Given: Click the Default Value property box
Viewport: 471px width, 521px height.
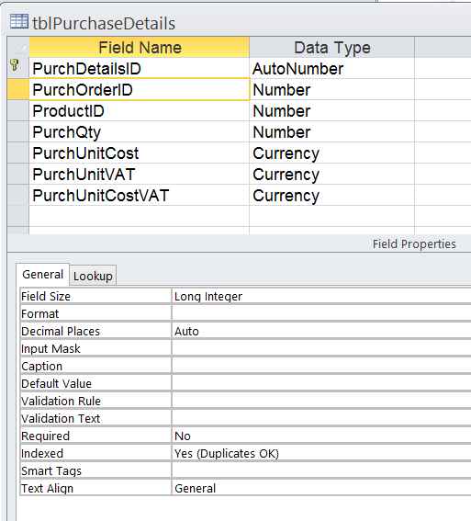Looking at the screenshot, I should 321,383.
